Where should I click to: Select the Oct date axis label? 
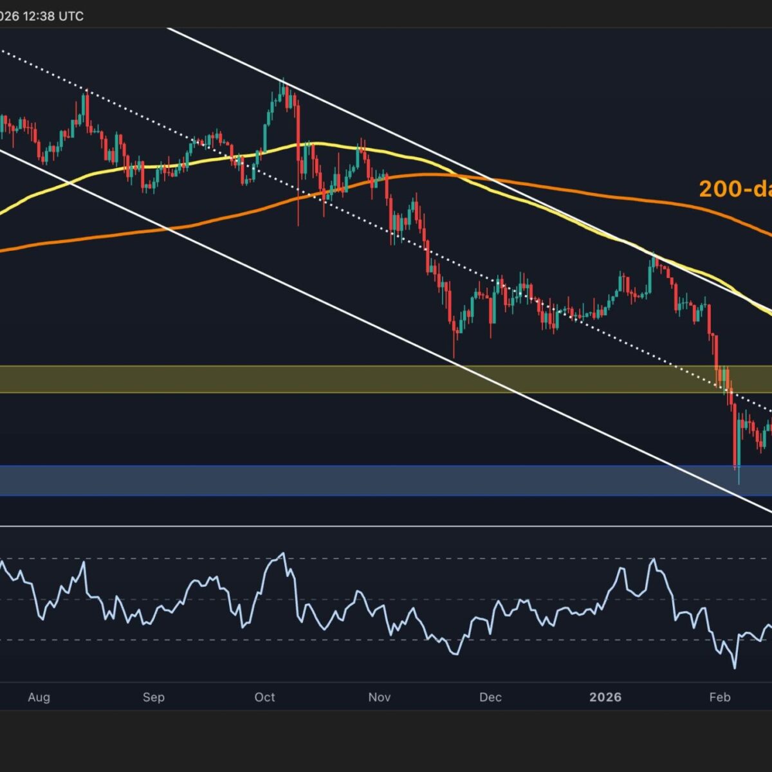coord(264,697)
